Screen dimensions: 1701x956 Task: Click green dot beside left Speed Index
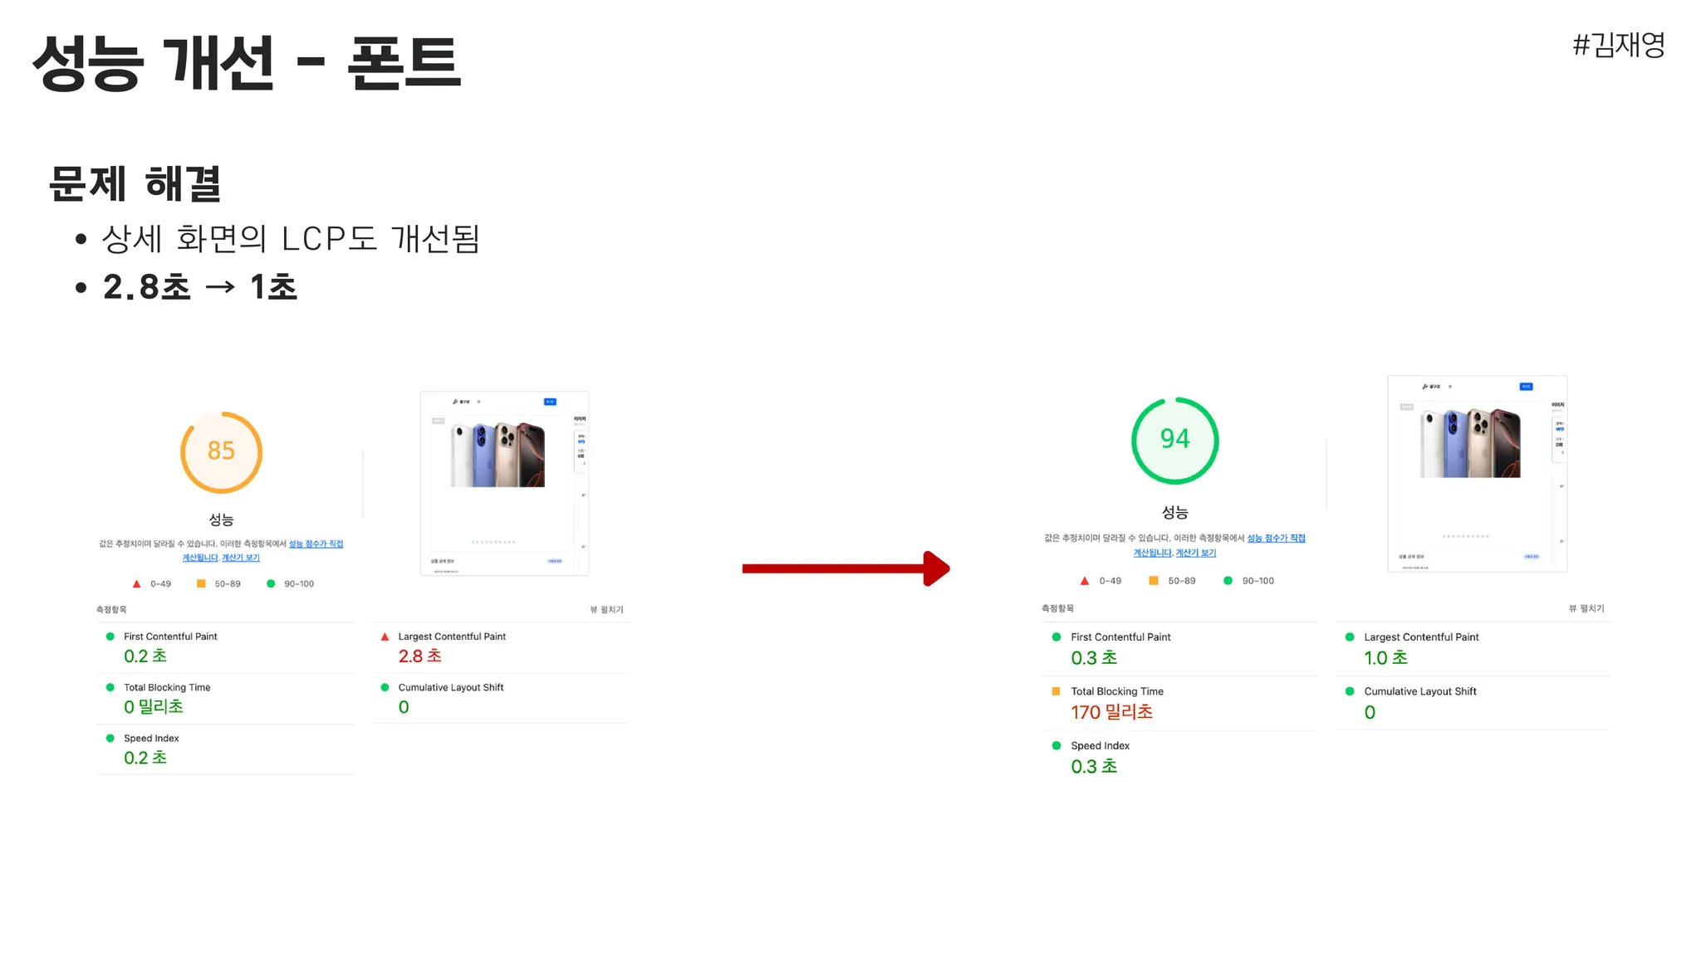(x=110, y=738)
